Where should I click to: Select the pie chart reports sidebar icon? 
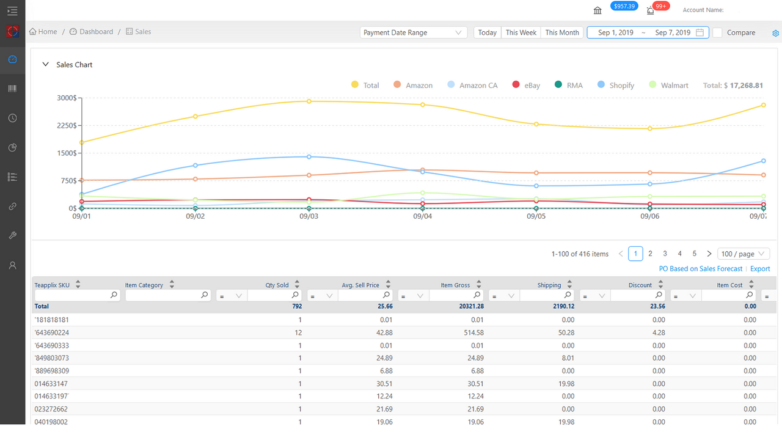click(x=12, y=147)
